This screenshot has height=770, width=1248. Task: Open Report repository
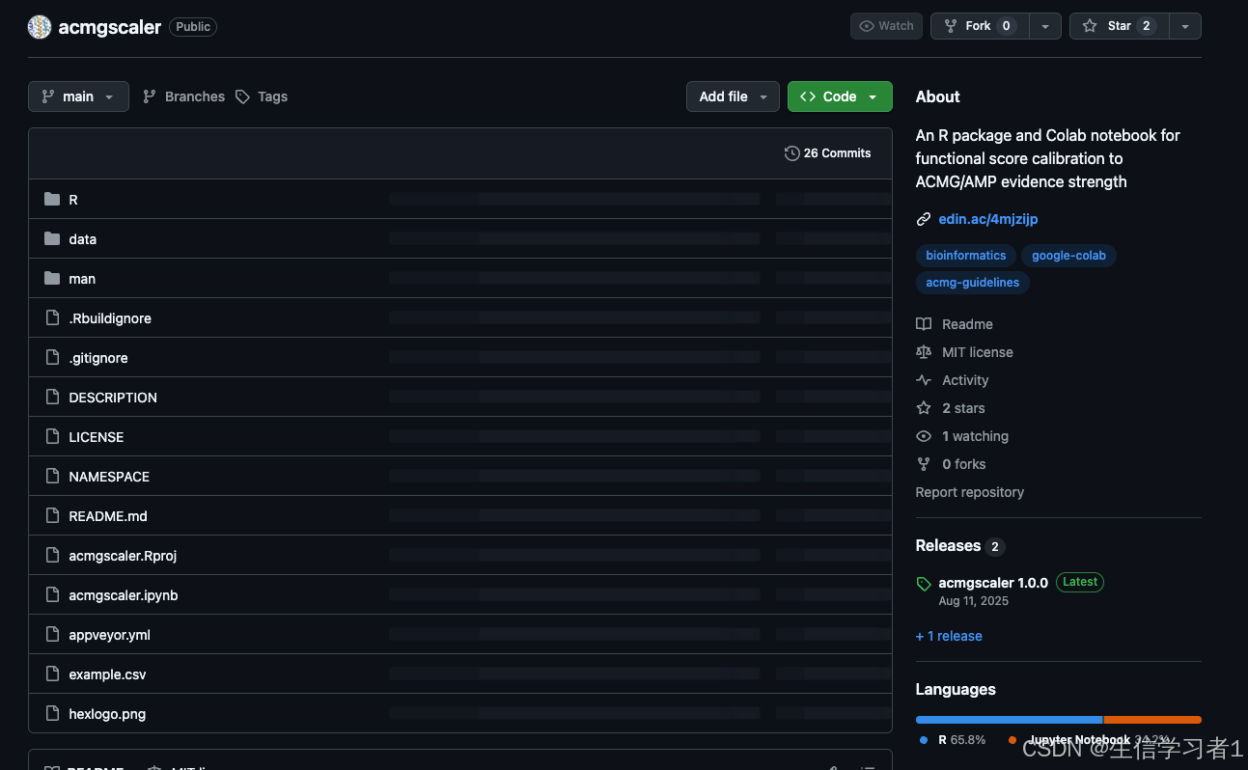[970, 492]
